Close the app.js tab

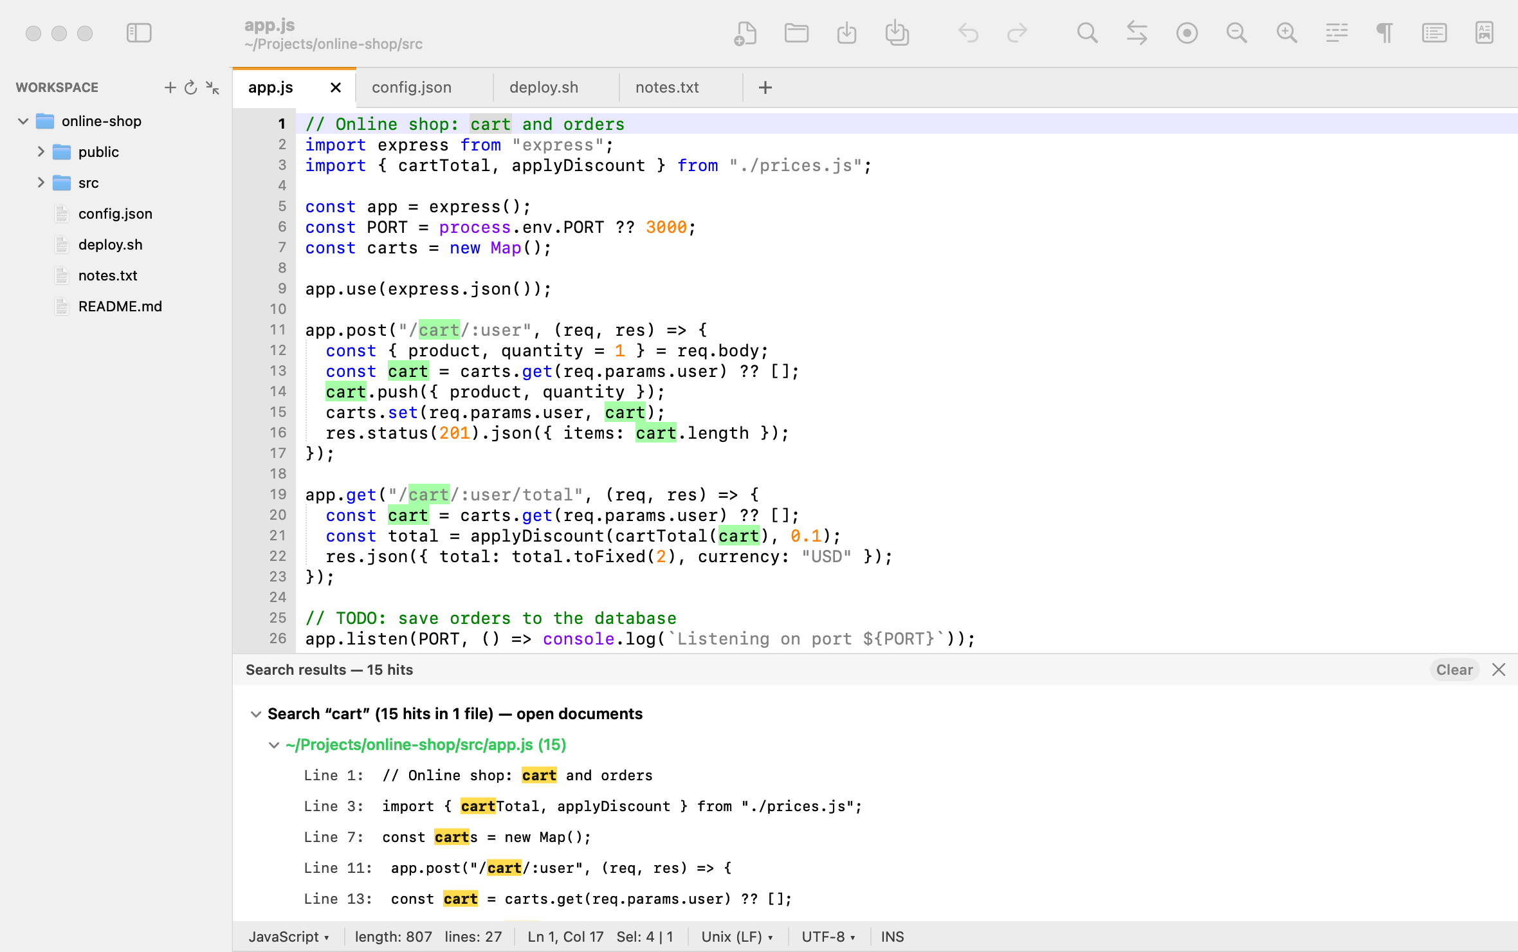coord(335,87)
